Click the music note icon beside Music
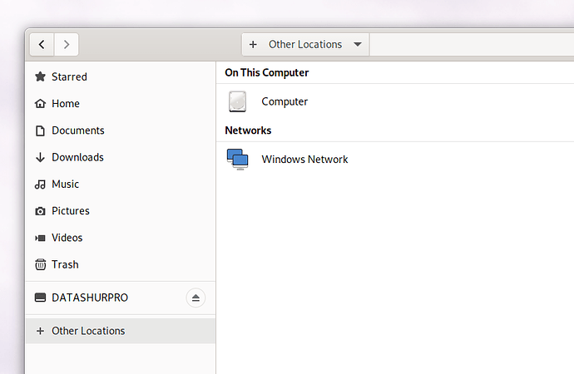 (40, 185)
